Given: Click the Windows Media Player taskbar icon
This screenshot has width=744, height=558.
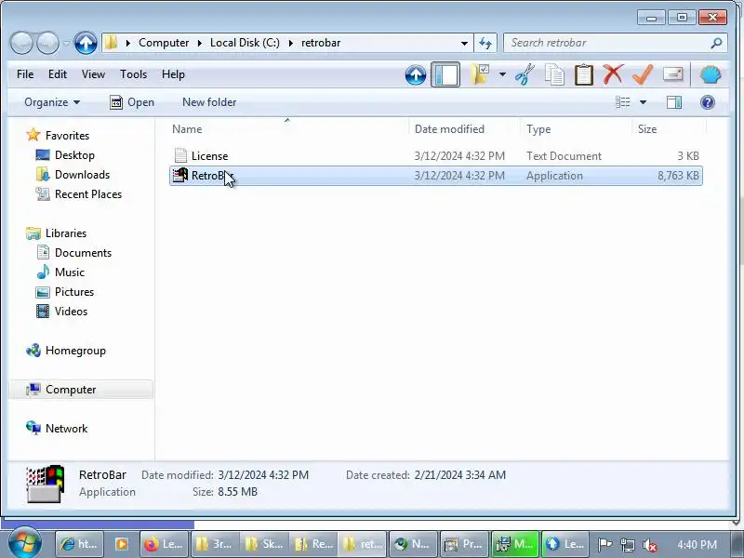Looking at the screenshot, I should (x=121, y=544).
